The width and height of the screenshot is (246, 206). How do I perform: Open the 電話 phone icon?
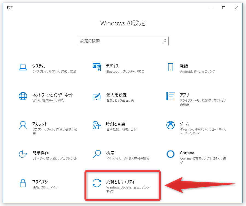point(170,67)
